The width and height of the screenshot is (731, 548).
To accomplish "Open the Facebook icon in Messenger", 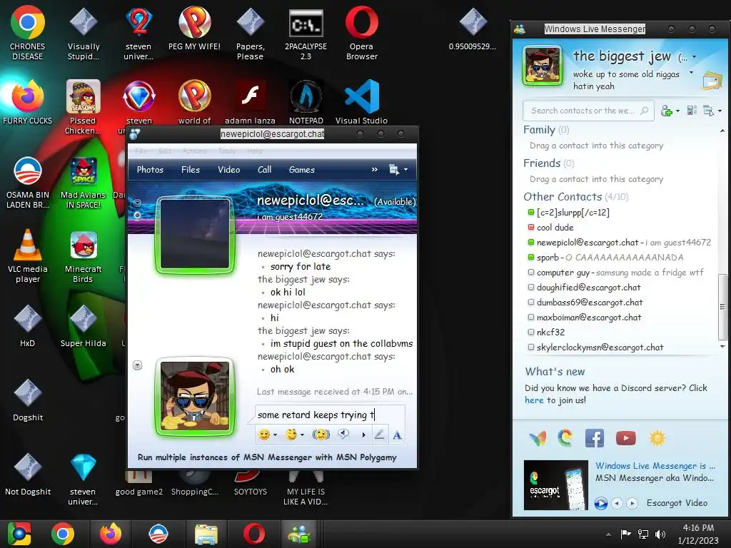I will point(595,438).
